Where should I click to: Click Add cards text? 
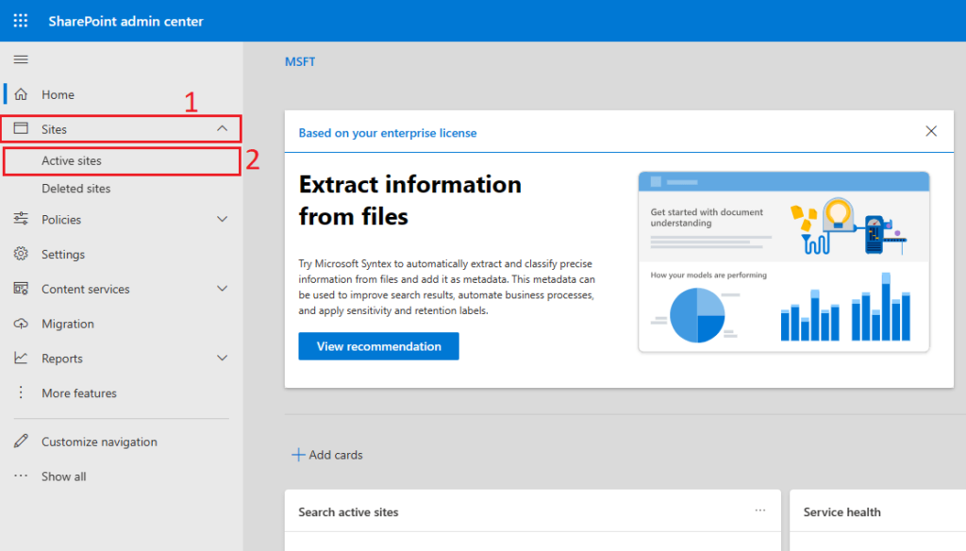336,455
